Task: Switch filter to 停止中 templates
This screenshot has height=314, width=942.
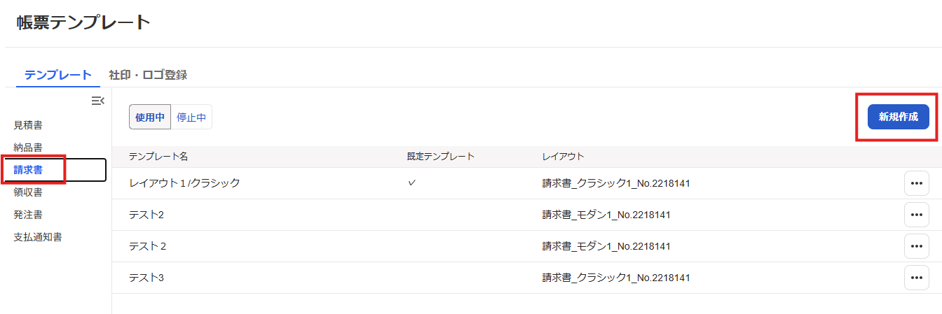Action: [191, 117]
